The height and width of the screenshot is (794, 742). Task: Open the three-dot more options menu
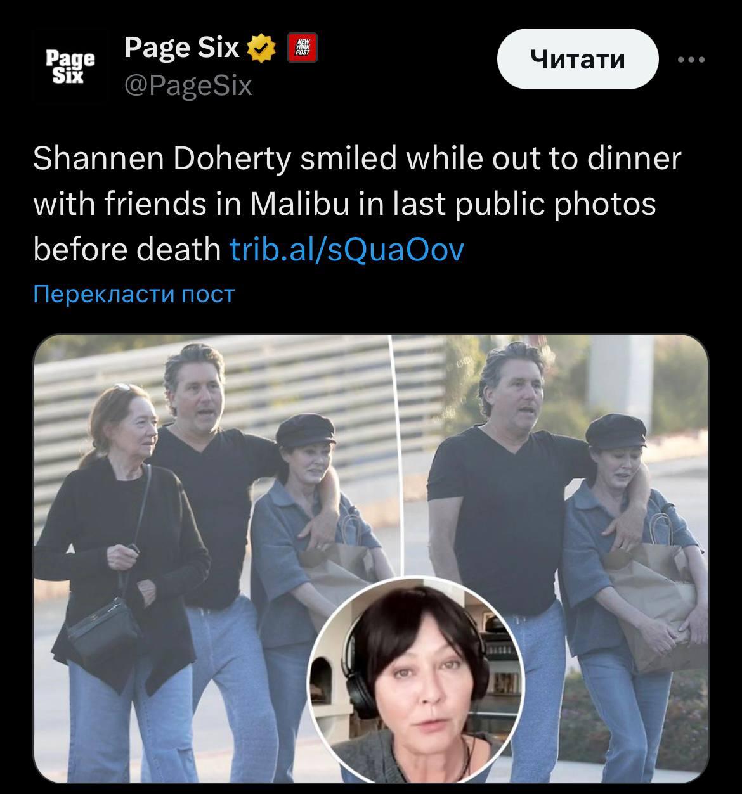pyautogui.click(x=691, y=60)
